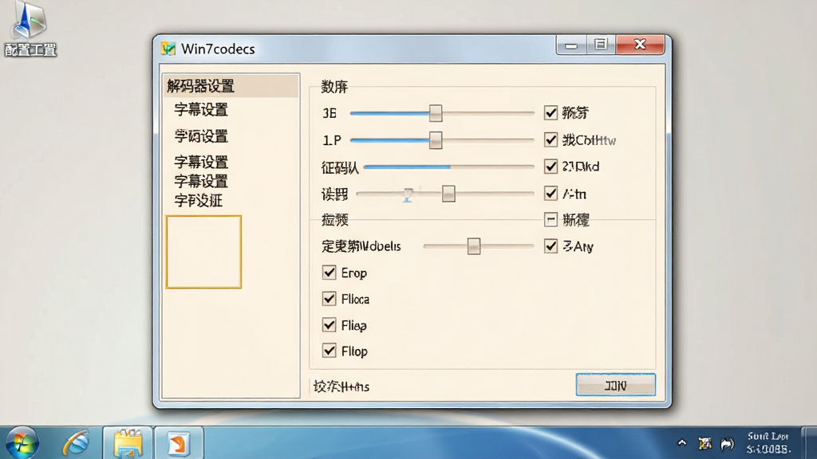Toggle the checkbox beside the 征码队 bar
817x459 pixels.
551,166
